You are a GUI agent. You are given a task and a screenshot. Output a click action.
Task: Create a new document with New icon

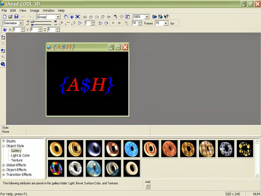tap(5, 17)
